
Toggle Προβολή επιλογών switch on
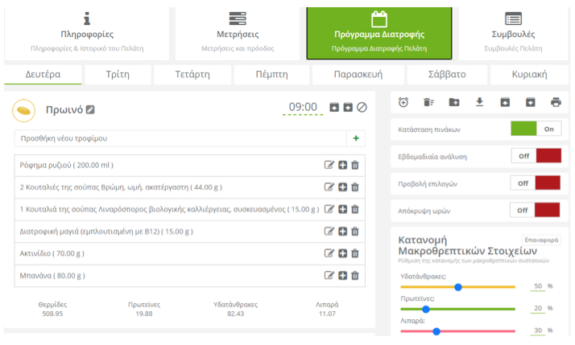point(536,183)
